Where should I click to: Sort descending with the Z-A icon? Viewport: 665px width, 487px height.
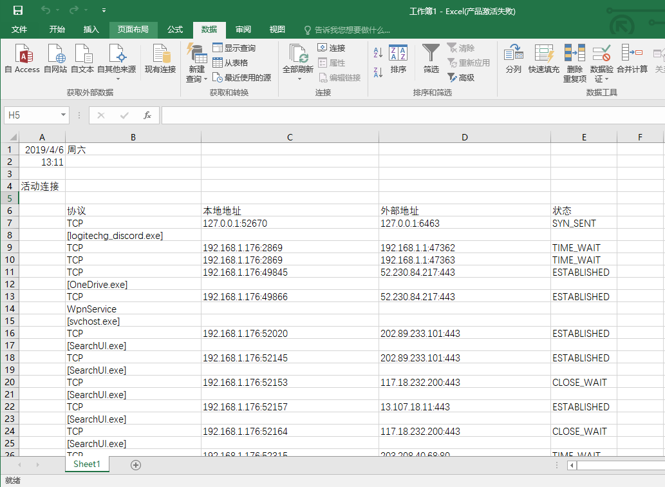[378, 72]
